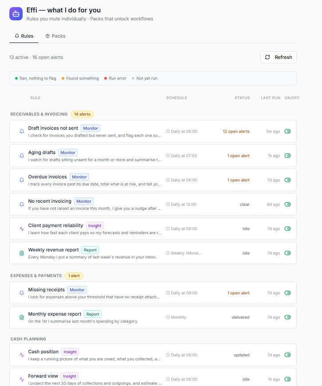Viewport: 322px width, 386px height.
Task: Mute the Forward view rule
Action: (x=288, y=379)
